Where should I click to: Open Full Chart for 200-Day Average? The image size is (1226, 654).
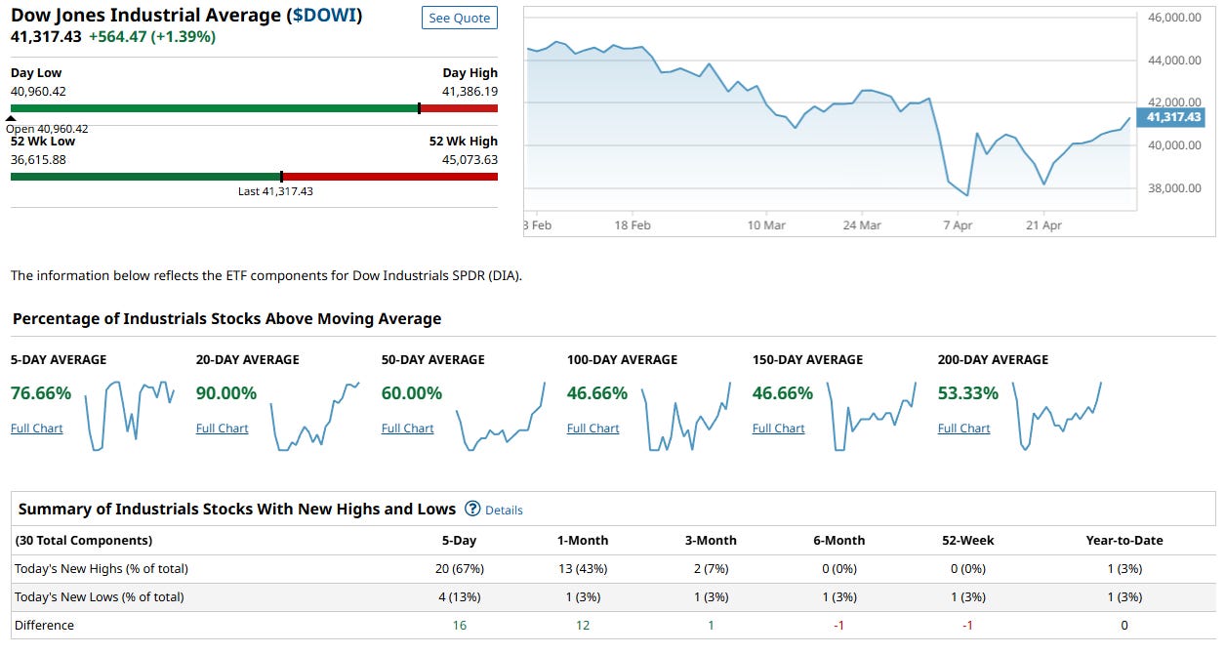click(964, 429)
